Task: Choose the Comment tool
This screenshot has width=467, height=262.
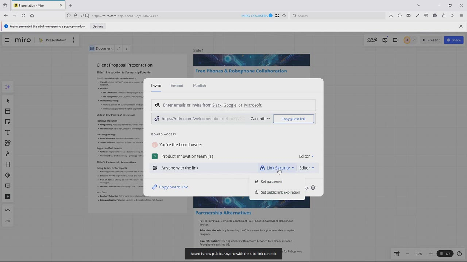Action: pyautogui.click(x=8, y=186)
